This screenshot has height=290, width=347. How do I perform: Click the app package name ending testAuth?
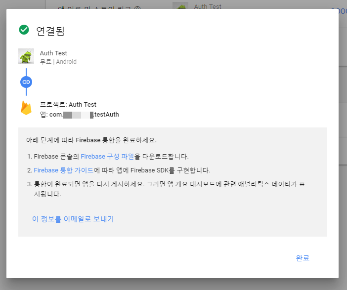point(80,115)
